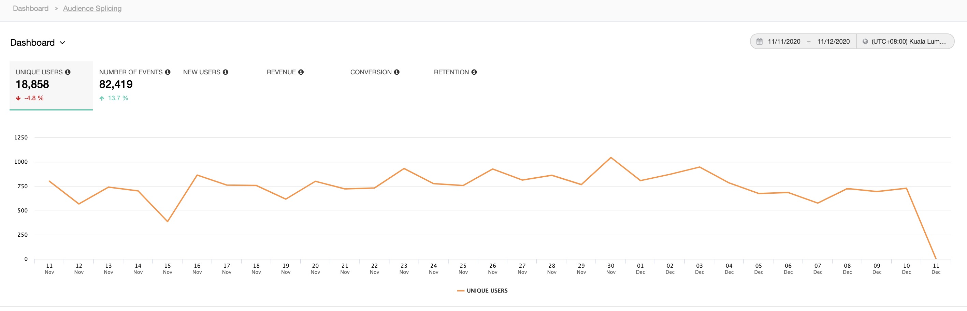
Task: Click the globe icon in timezone selector
Action: tap(865, 42)
